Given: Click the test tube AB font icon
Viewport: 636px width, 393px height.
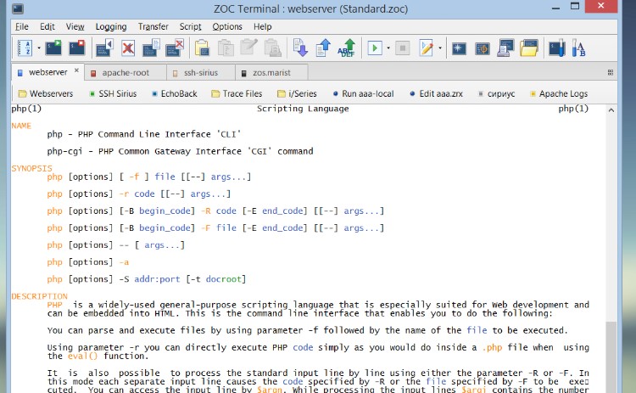Looking at the screenshot, I should (x=579, y=48).
